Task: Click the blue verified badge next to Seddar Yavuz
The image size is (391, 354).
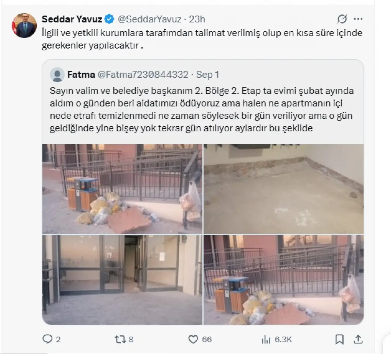Action: [109, 19]
